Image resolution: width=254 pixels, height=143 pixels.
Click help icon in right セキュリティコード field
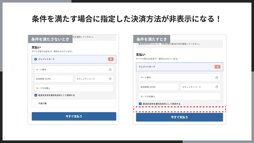217,87
